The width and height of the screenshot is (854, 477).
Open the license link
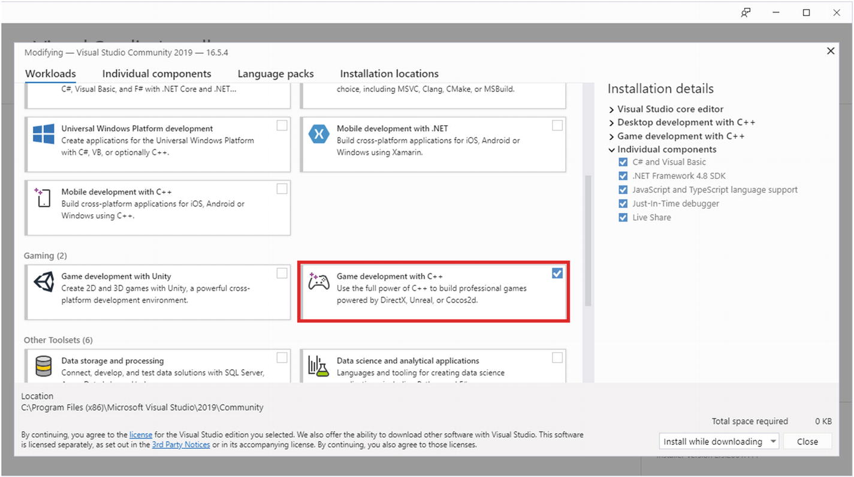click(x=141, y=435)
